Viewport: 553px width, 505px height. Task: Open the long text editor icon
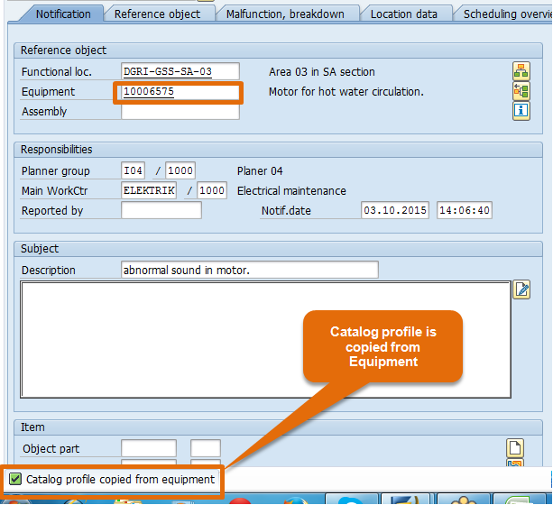521,289
